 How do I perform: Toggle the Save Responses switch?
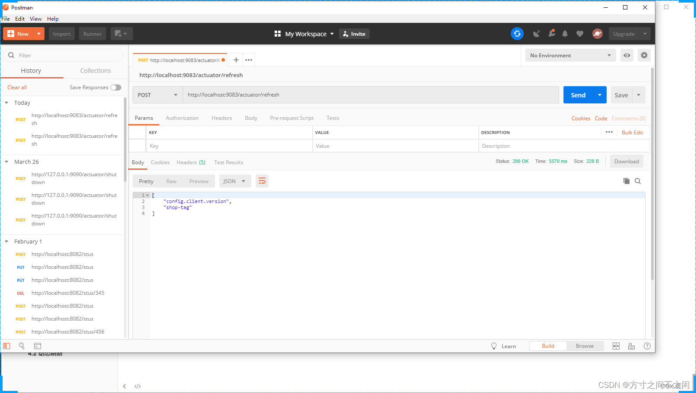[x=116, y=87]
